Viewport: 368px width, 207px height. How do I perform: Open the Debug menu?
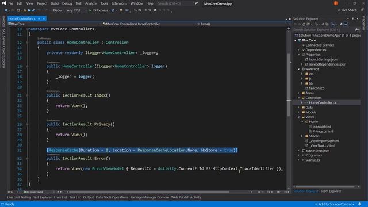tap(67, 3)
